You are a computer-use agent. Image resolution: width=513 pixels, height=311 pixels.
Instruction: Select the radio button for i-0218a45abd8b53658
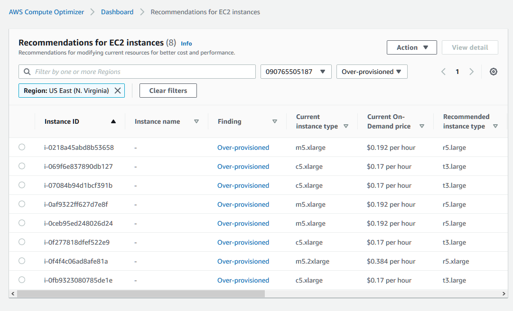(x=21, y=147)
